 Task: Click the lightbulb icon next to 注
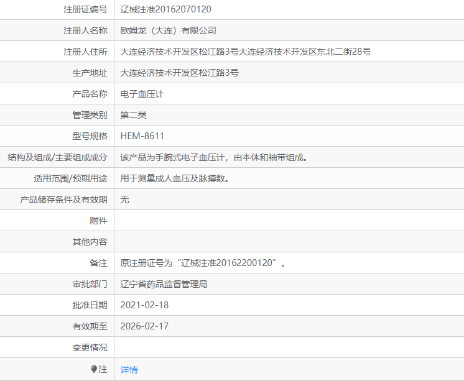[x=94, y=369]
